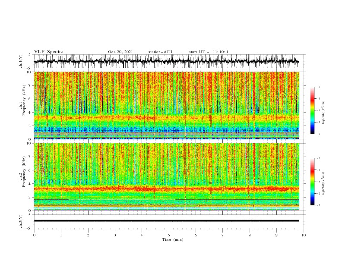Click the time axis tick label "5"
Viewport: 342px width, 264px height.
click(169, 235)
